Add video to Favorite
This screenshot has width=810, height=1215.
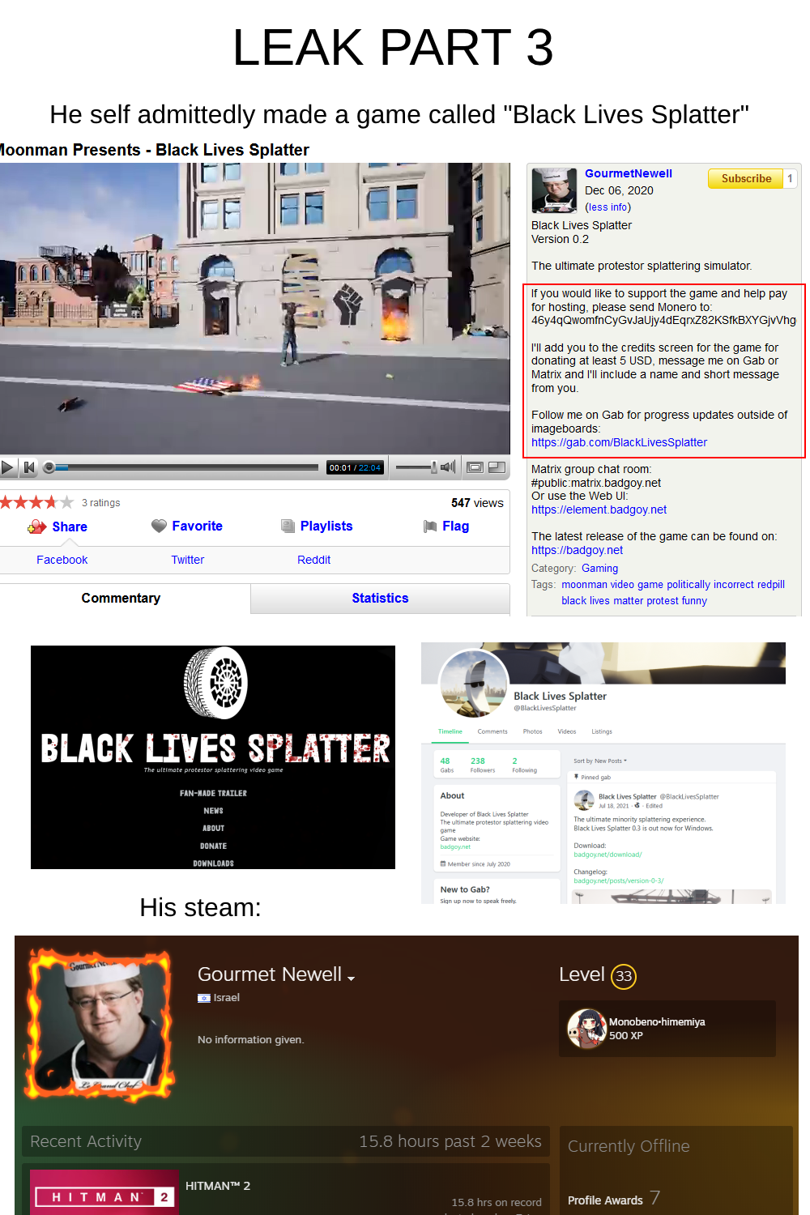pyautogui.click(x=197, y=526)
